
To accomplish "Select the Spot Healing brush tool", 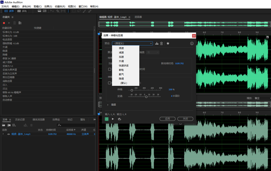I will [90, 11].
